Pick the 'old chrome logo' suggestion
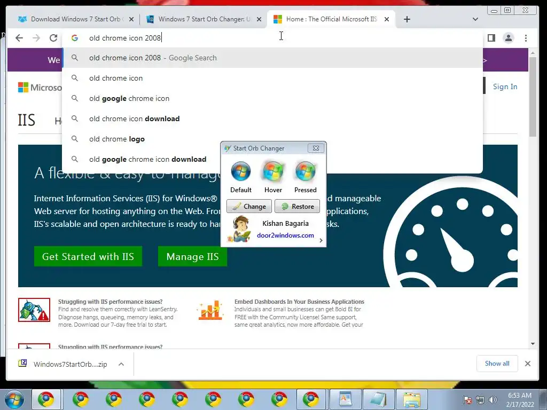The width and height of the screenshot is (547, 410). 272,139
